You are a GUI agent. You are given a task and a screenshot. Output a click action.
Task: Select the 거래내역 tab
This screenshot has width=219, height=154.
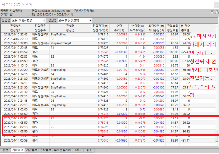coord(17,150)
